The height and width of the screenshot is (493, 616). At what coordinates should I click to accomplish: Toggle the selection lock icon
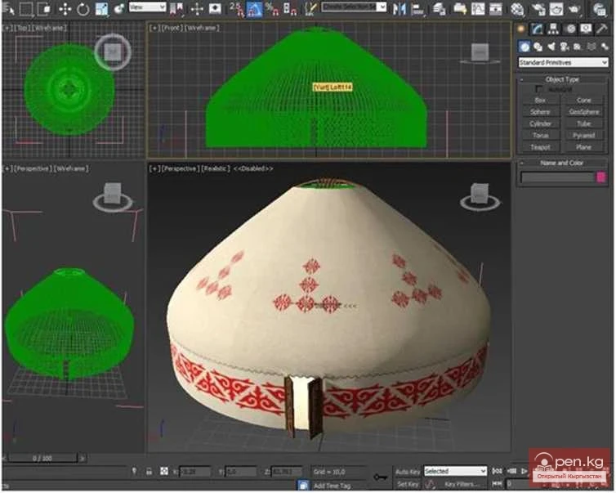[x=148, y=472]
